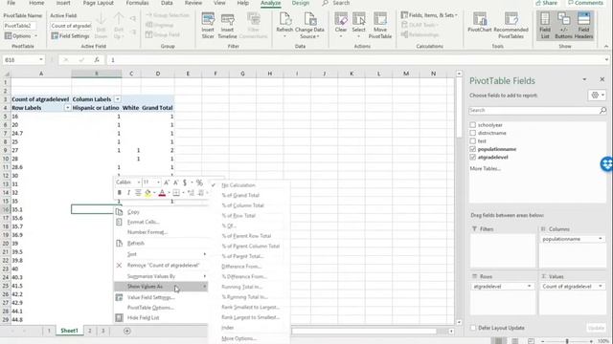Open font name dropdown in mini toolbar
The height and width of the screenshot is (344, 613).
[138, 183]
